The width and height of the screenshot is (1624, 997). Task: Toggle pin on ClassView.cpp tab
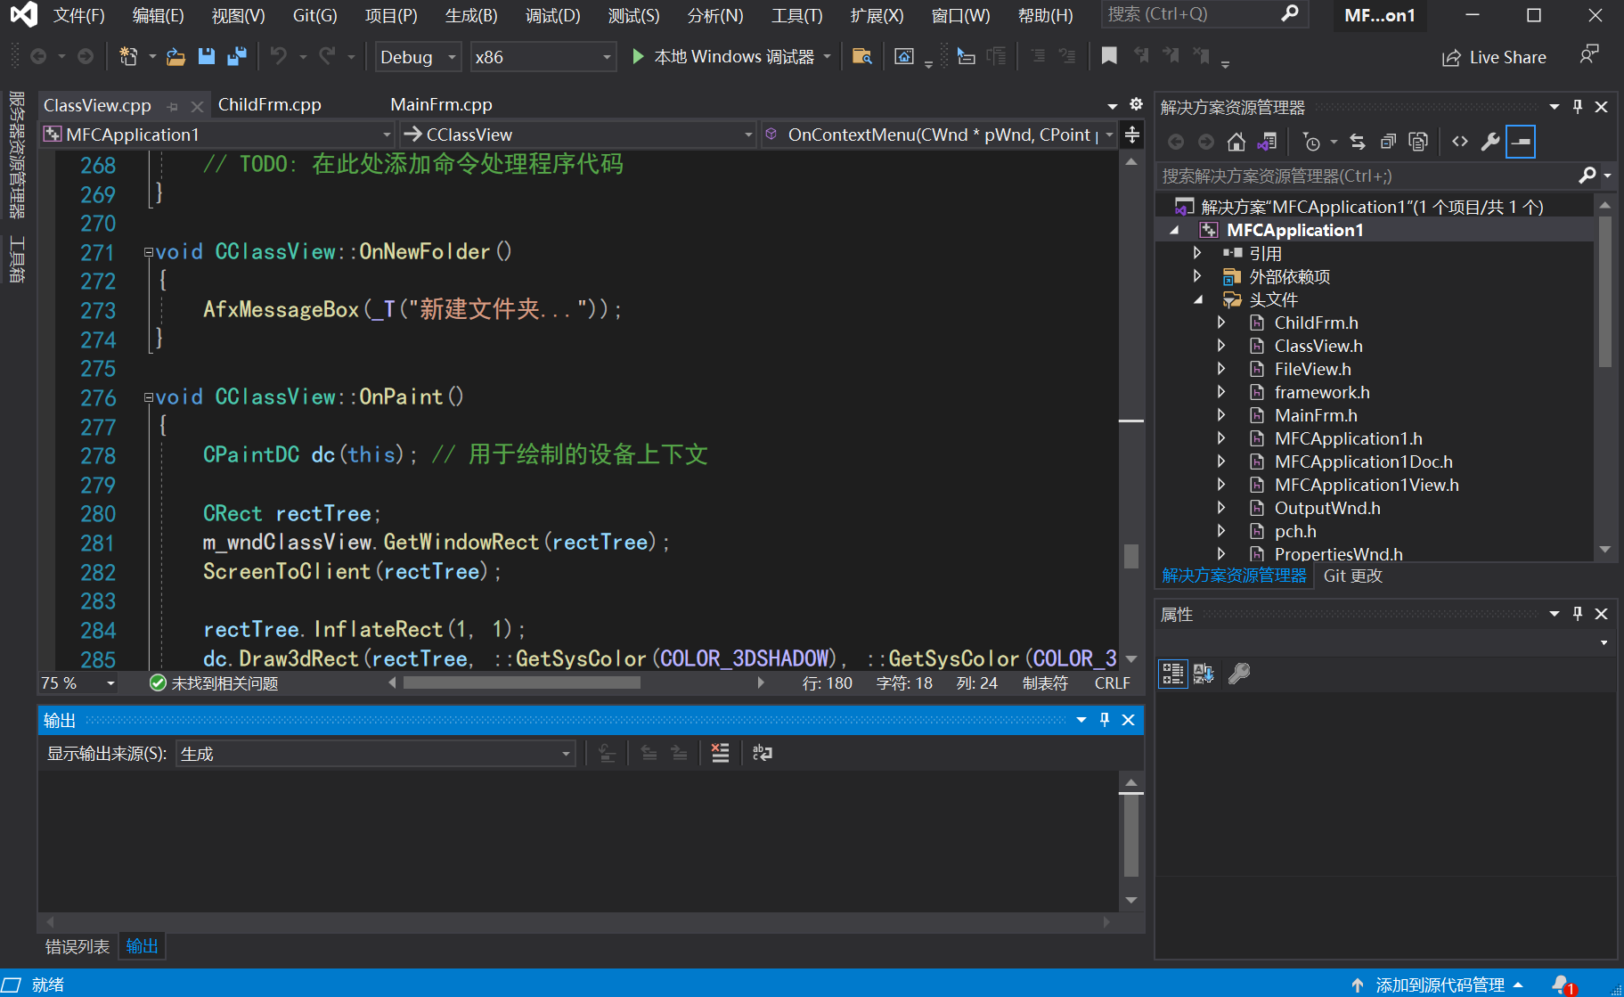173,106
